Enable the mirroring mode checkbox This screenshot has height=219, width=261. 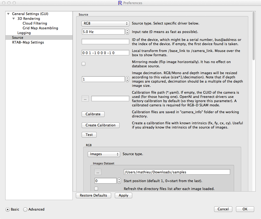tap(83, 64)
